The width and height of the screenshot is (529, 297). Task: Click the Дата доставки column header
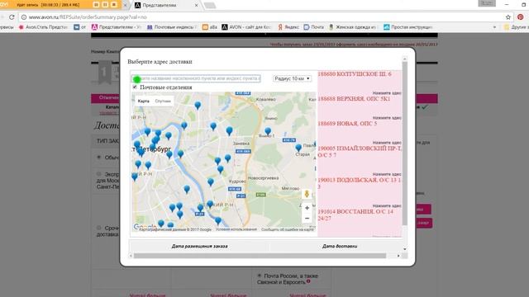[x=340, y=246]
